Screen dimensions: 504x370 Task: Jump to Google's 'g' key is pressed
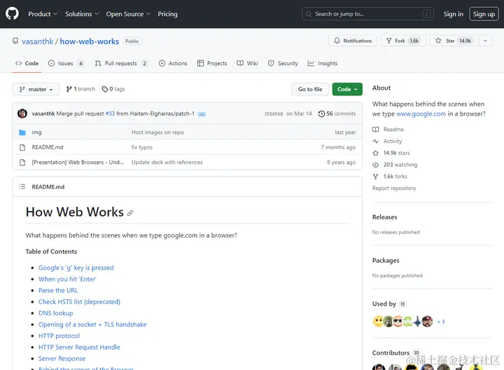[76, 268]
